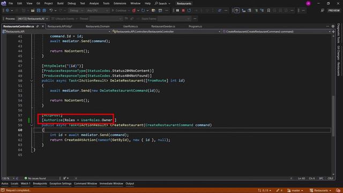Open the Any CPU platform dropdown
Viewport: 343px width, 193px height.
[x=97, y=10]
